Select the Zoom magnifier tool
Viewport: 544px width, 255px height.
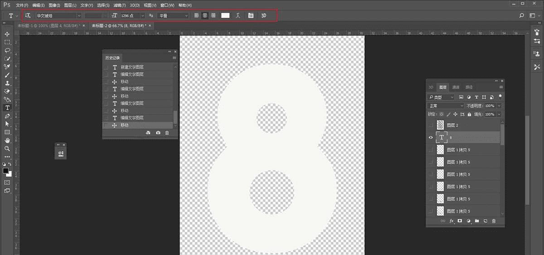(x=7, y=149)
